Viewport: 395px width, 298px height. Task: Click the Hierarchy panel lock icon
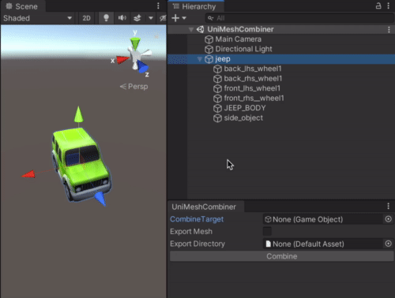(378, 6)
